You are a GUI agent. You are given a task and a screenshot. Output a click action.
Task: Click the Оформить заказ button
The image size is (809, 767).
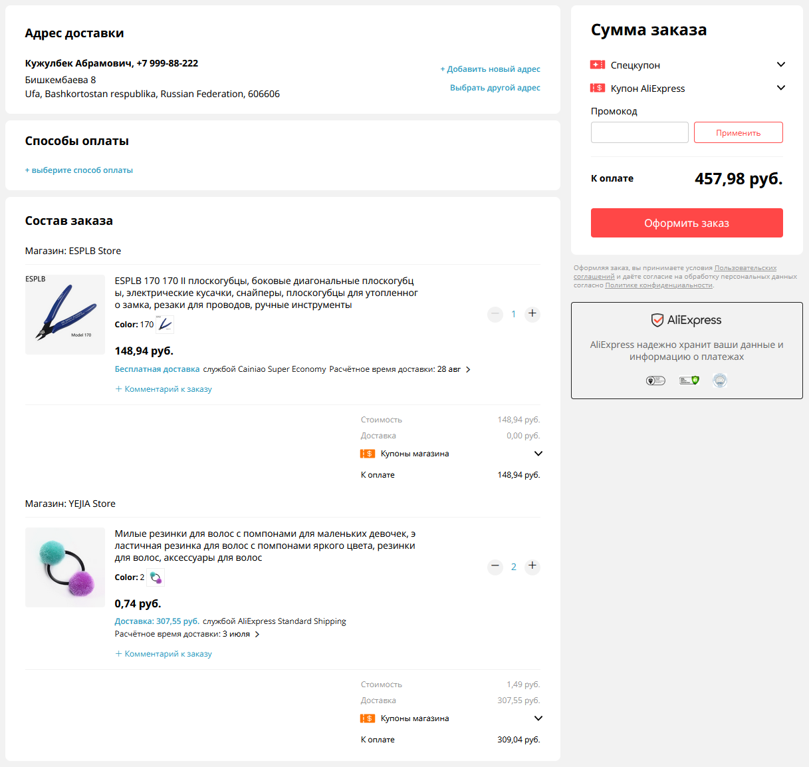coord(687,223)
